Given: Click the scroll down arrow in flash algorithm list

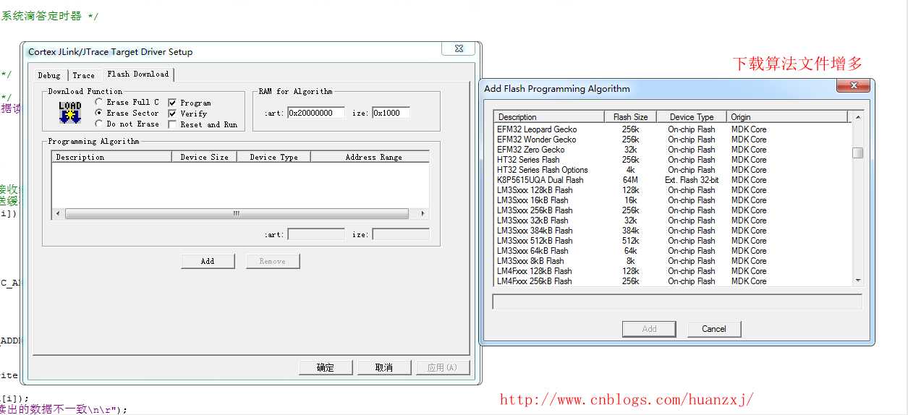Looking at the screenshot, I should point(858,281).
